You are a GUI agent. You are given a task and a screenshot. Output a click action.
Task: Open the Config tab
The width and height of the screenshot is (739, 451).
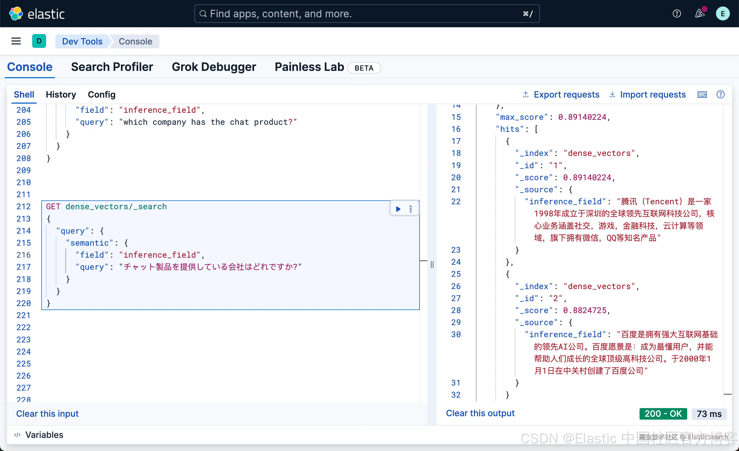[101, 94]
